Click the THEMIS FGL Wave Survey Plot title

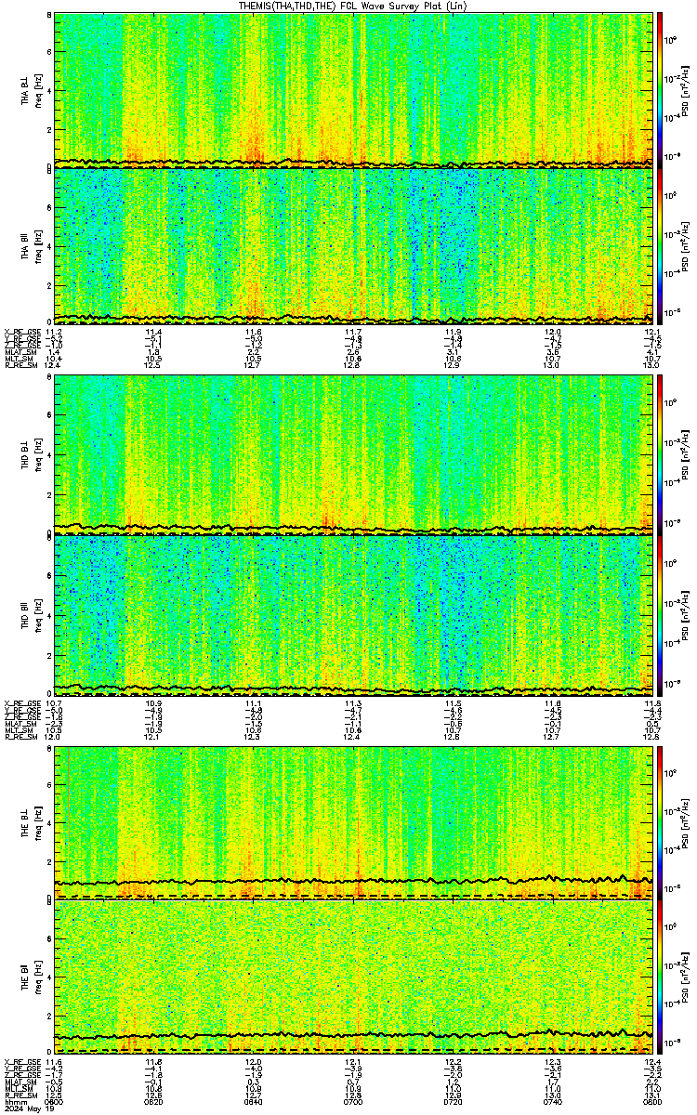point(352,6)
